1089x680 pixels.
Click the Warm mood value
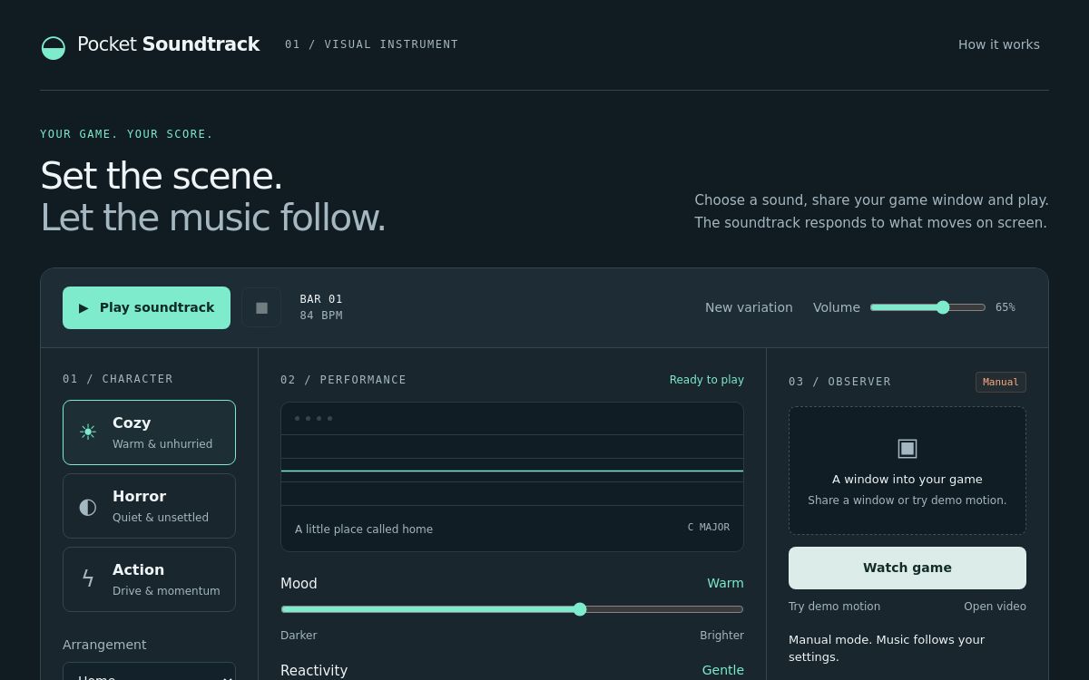[726, 583]
